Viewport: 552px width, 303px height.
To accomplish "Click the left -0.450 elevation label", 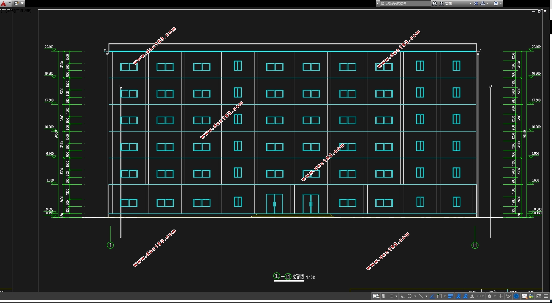I will coord(49,213).
